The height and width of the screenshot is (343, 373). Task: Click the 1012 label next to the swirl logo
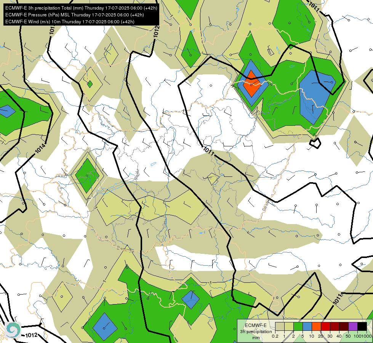coord(31,335)
